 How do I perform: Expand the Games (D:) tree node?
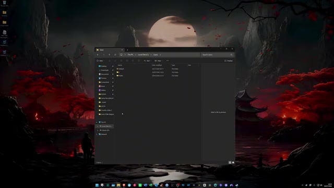98,130
